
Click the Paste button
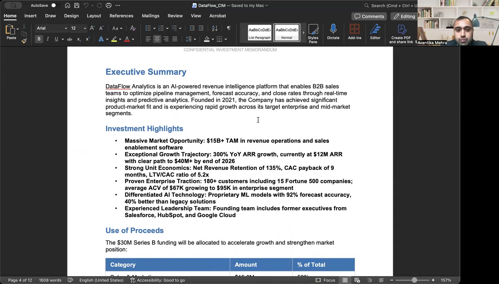[x=11, y=32]
